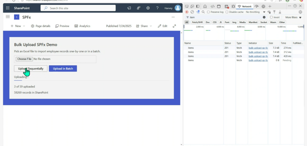Screen dimensions: 307x146
Task: Click Export HAR file down-arrow
Action: [x=280, y=12]
